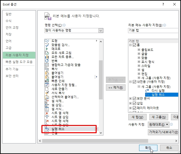This screenshot has width=181, height=154.
Task: Open the dialog help question mark
Action: point(163,4)
